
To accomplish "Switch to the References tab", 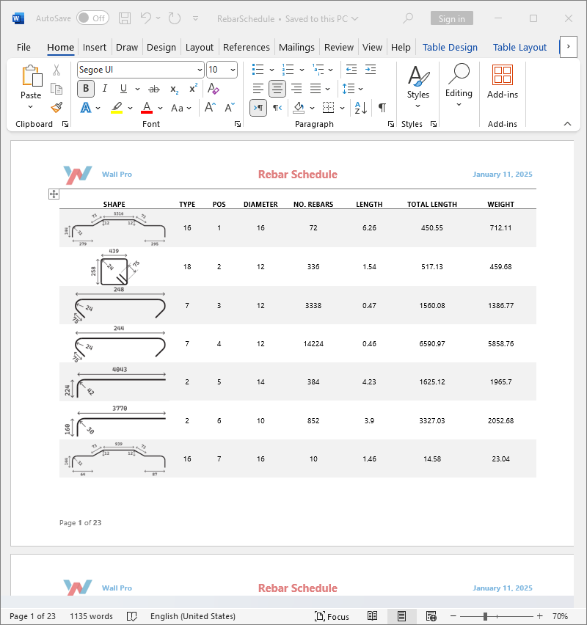I will tap(247, 48).
